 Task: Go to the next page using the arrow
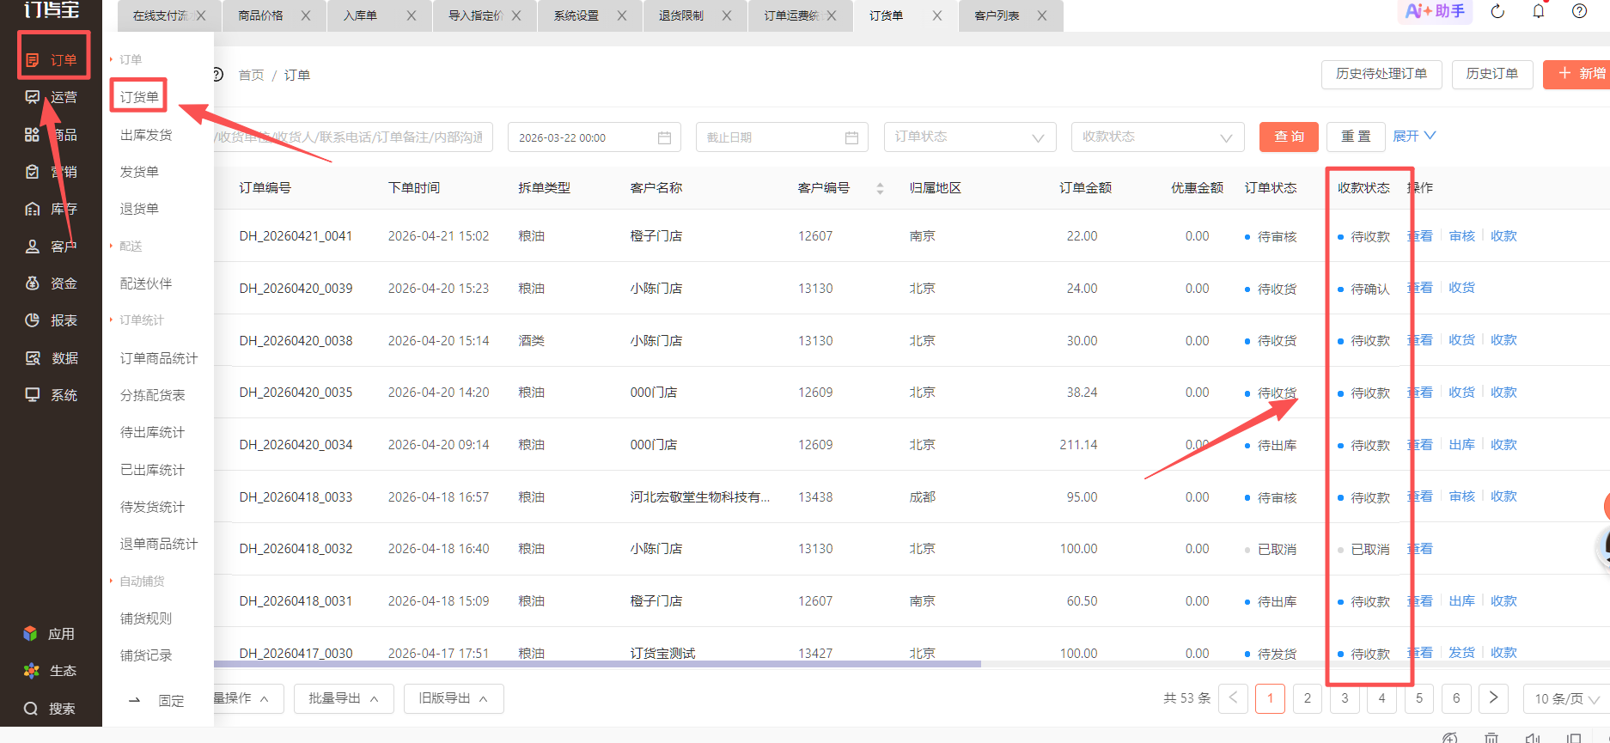point(1493,698)
